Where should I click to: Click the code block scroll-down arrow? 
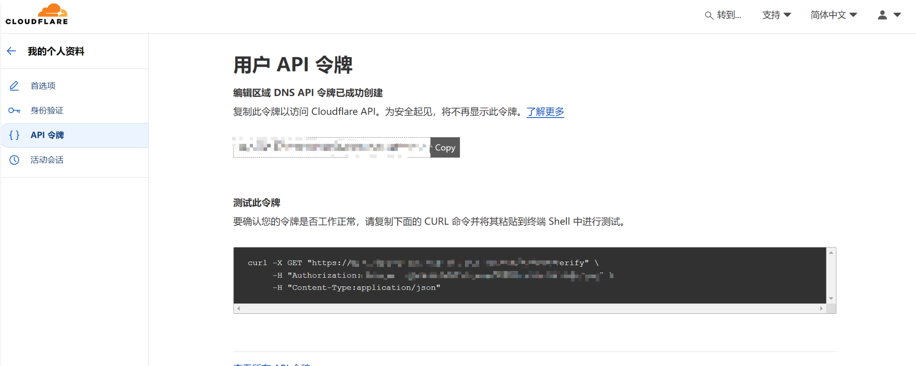coord(831,298)
